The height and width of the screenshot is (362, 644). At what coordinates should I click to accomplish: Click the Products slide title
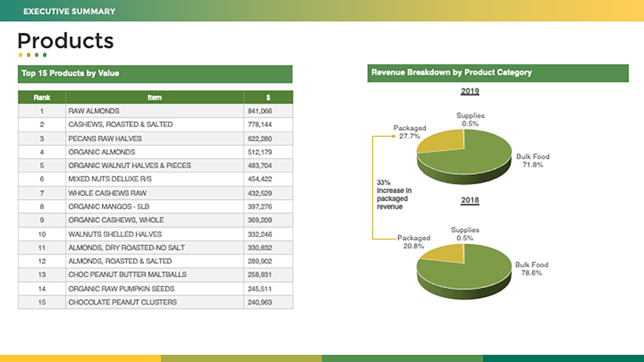click(65, 41)
